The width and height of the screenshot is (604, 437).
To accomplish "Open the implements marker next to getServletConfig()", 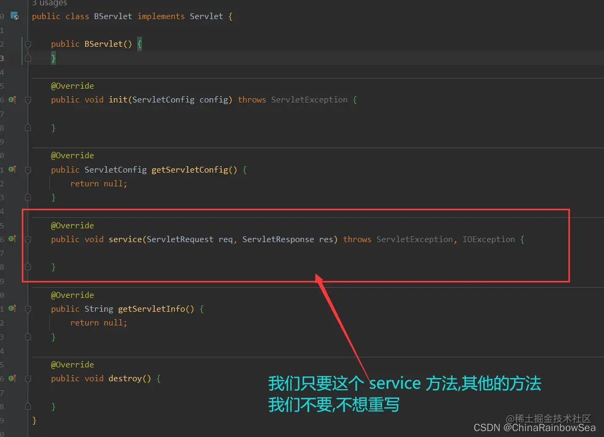I will click(12, 169).
